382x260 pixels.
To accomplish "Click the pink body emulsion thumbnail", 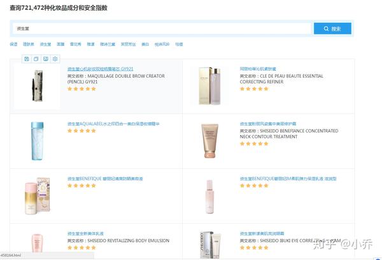I will click(38, 243).
